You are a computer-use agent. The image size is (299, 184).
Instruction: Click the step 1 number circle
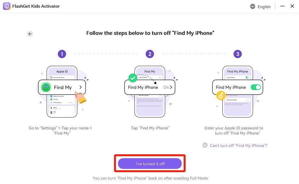point(62,54)
